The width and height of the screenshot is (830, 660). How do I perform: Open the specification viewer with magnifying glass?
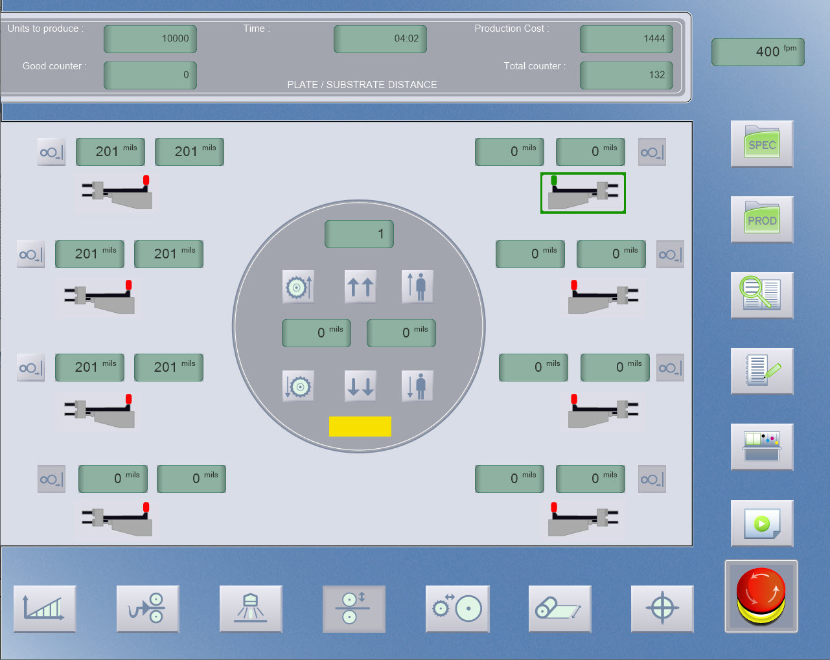click(x=761, y=295)
